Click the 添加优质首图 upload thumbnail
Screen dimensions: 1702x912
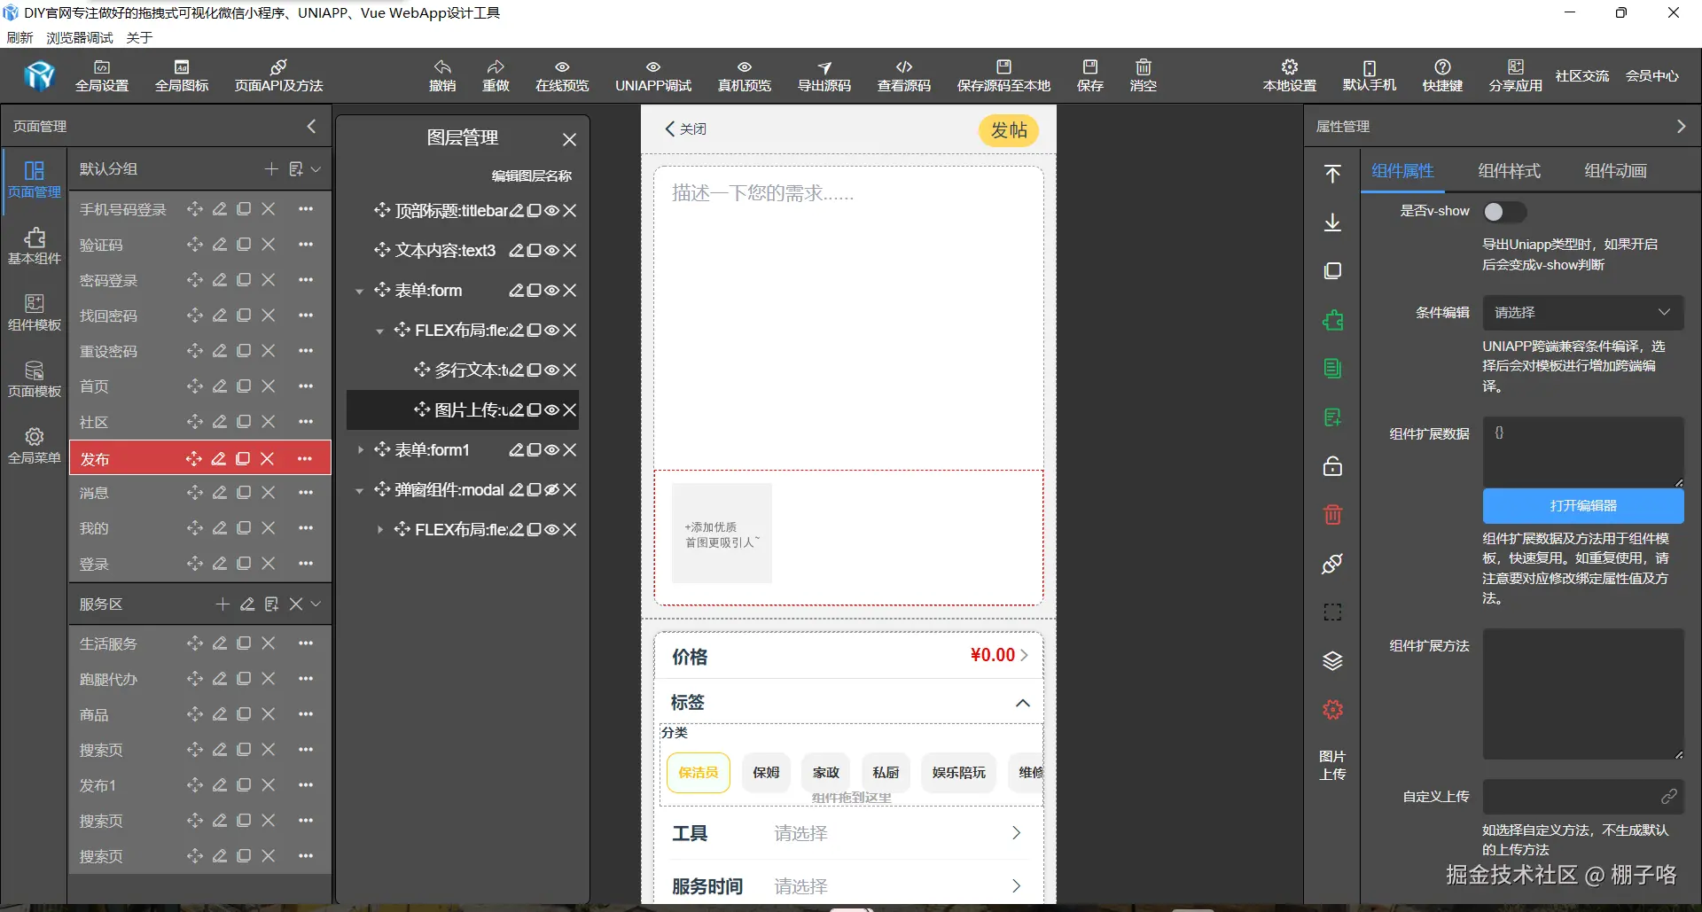[722, 533]
